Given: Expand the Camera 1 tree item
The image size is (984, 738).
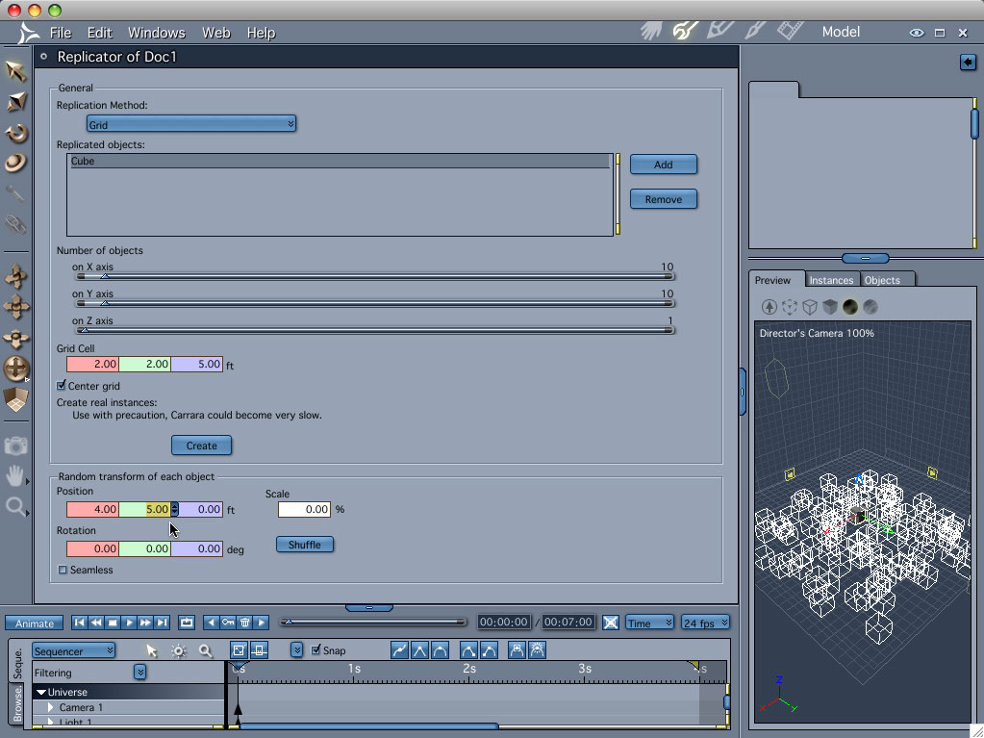Looking at the screenshot, I should click(x=51, y=707).
